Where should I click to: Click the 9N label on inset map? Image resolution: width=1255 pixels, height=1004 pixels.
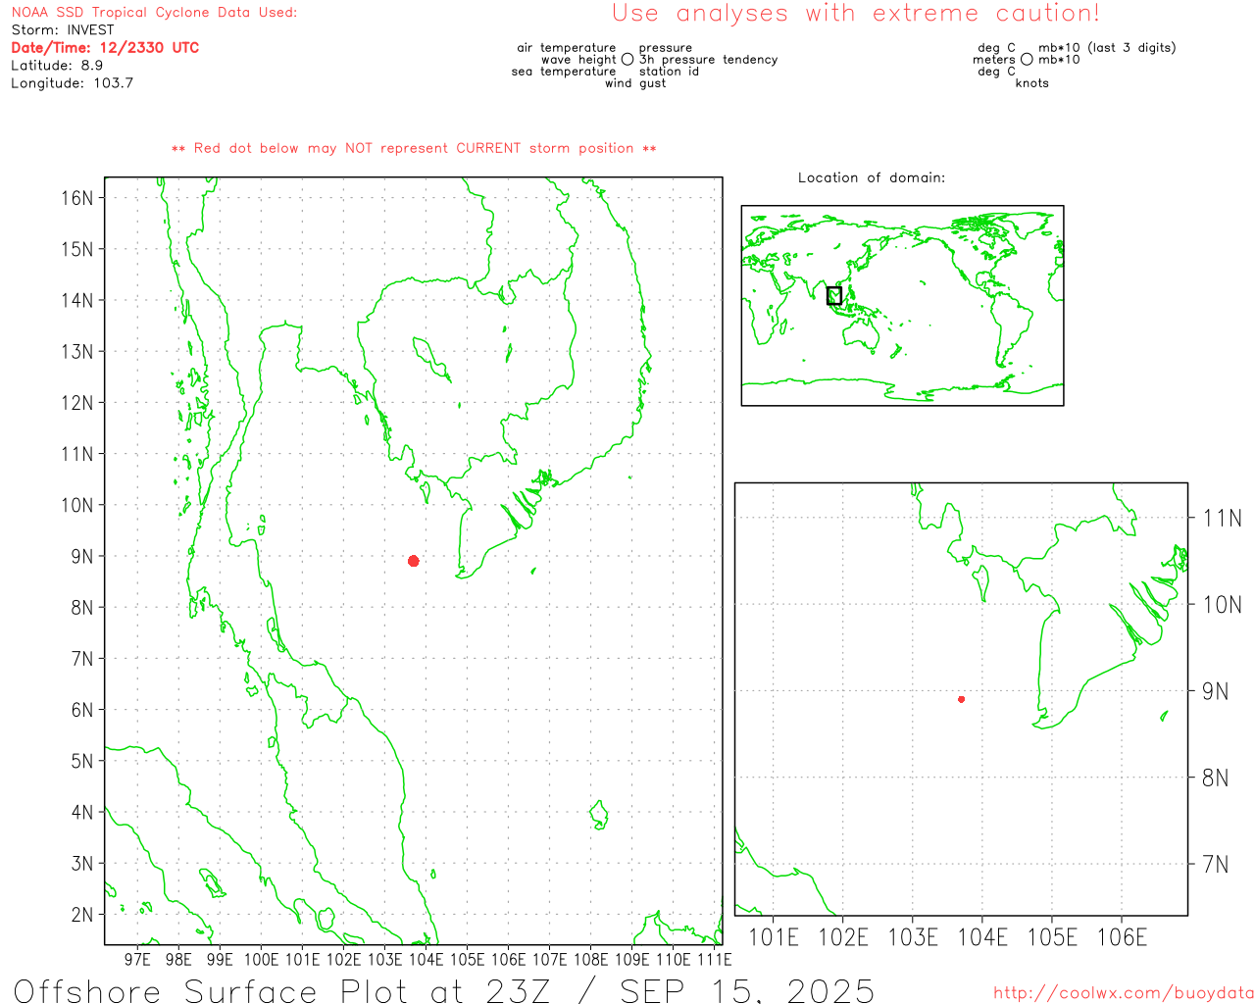coord(1216,691)
